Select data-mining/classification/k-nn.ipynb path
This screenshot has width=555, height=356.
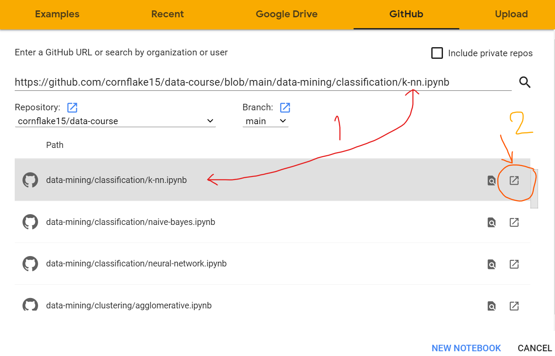(x=116, y=180)
